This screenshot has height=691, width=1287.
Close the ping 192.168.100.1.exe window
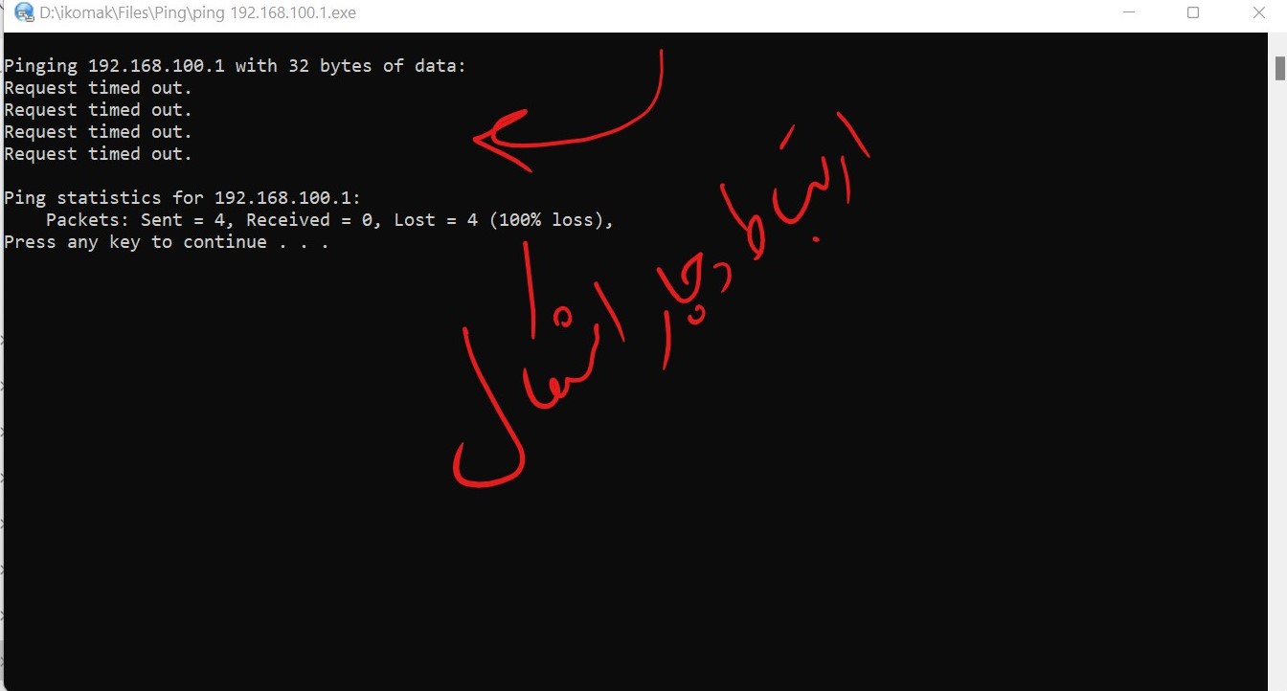click(x=1259, y=13)
